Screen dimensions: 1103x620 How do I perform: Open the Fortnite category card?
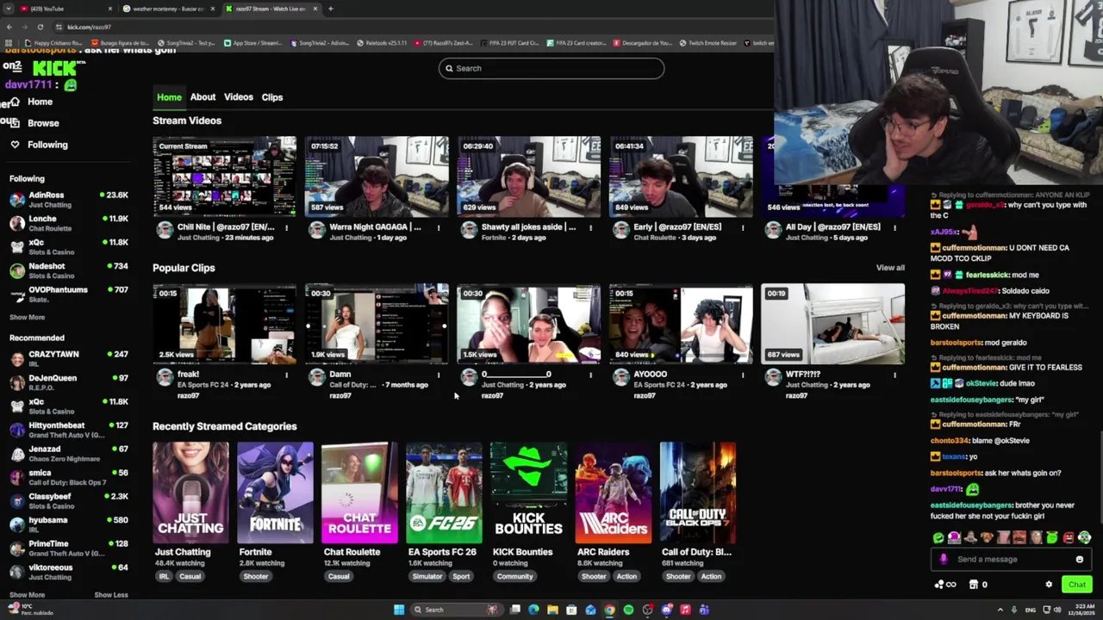275,493
